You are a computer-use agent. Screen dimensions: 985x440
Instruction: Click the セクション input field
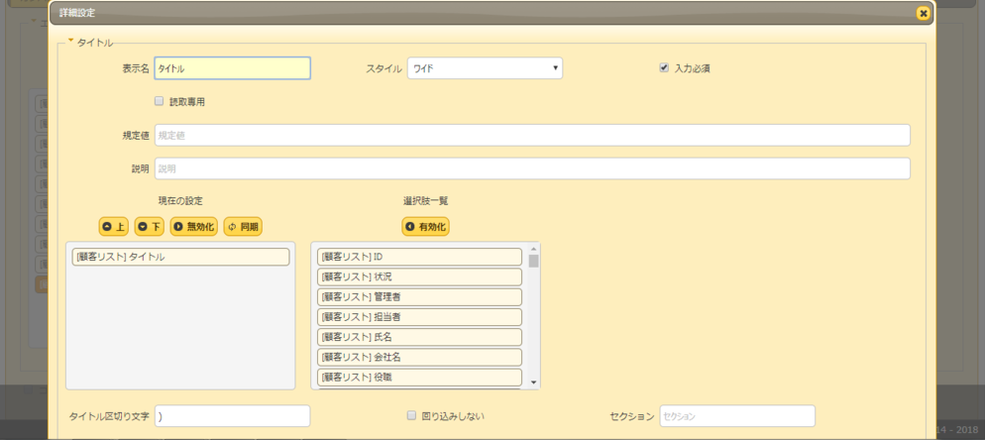[x=737, y=416]
